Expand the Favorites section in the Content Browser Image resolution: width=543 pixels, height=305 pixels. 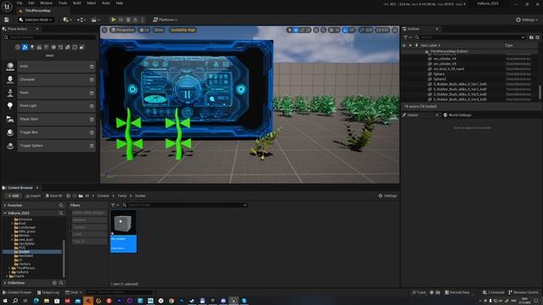(5, 205)
